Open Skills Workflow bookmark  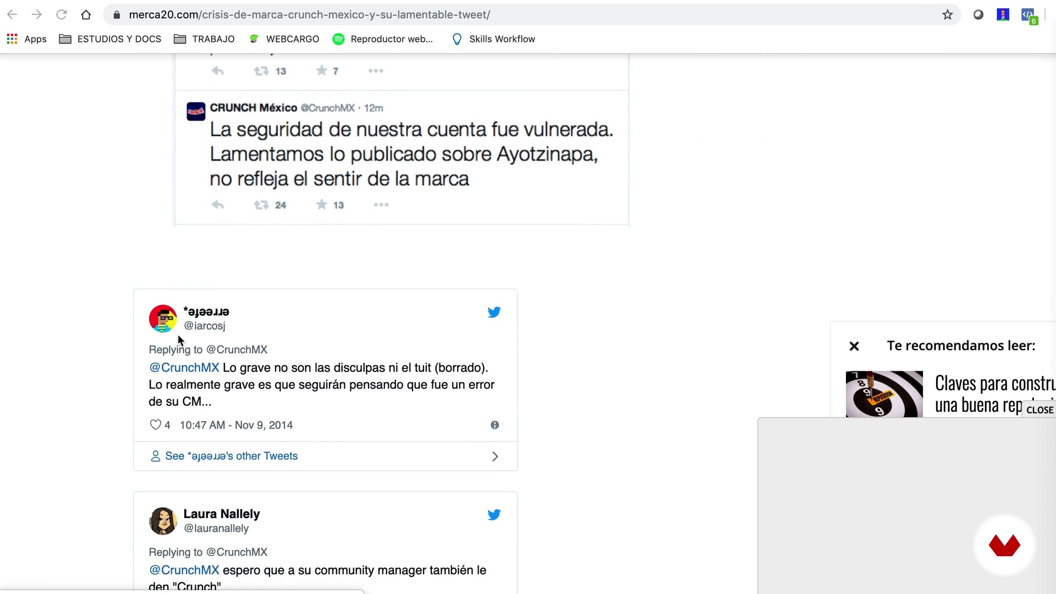click(x=493, y=39)
